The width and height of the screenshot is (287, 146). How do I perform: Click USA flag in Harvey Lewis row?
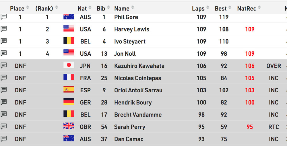click(x=69, y=29)
